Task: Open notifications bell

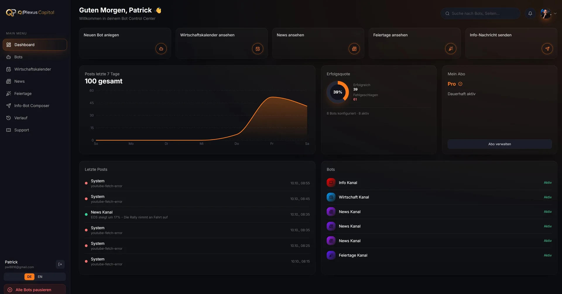Action: tap(530, 13)
